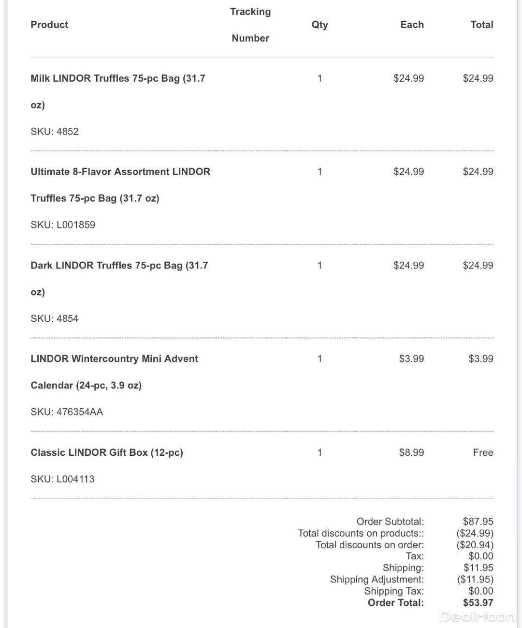The width and height of the screenshot is (522, 628).
Task: Click the Order Subtotal amount $87.95
Action: 478,522
